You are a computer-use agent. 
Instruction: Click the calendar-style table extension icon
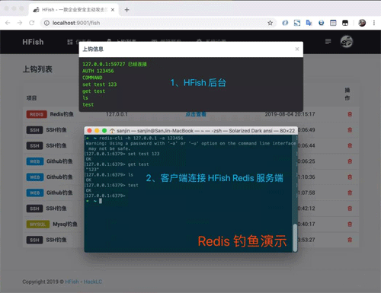[333, 23]
